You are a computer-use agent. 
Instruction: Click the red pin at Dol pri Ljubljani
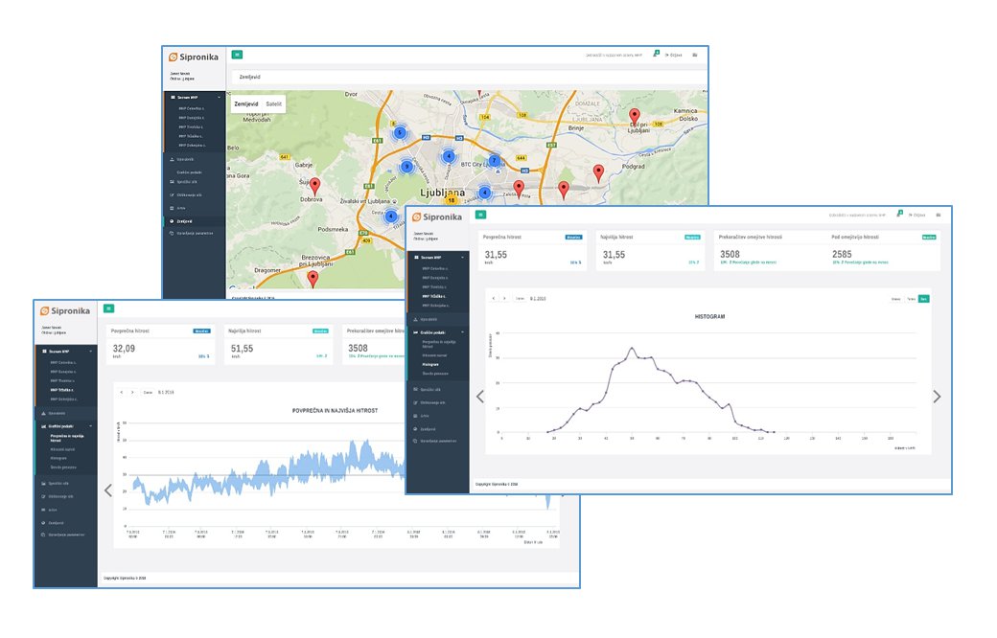(634, 117)
